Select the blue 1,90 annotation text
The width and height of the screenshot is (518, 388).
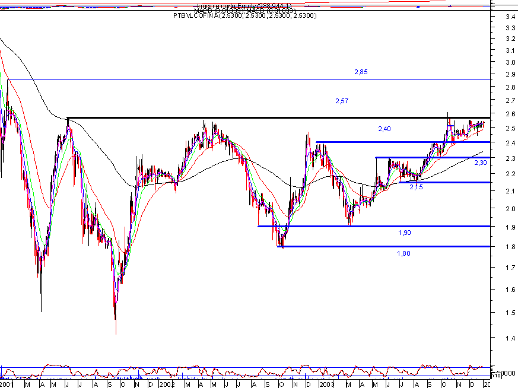tap(405, 233)
